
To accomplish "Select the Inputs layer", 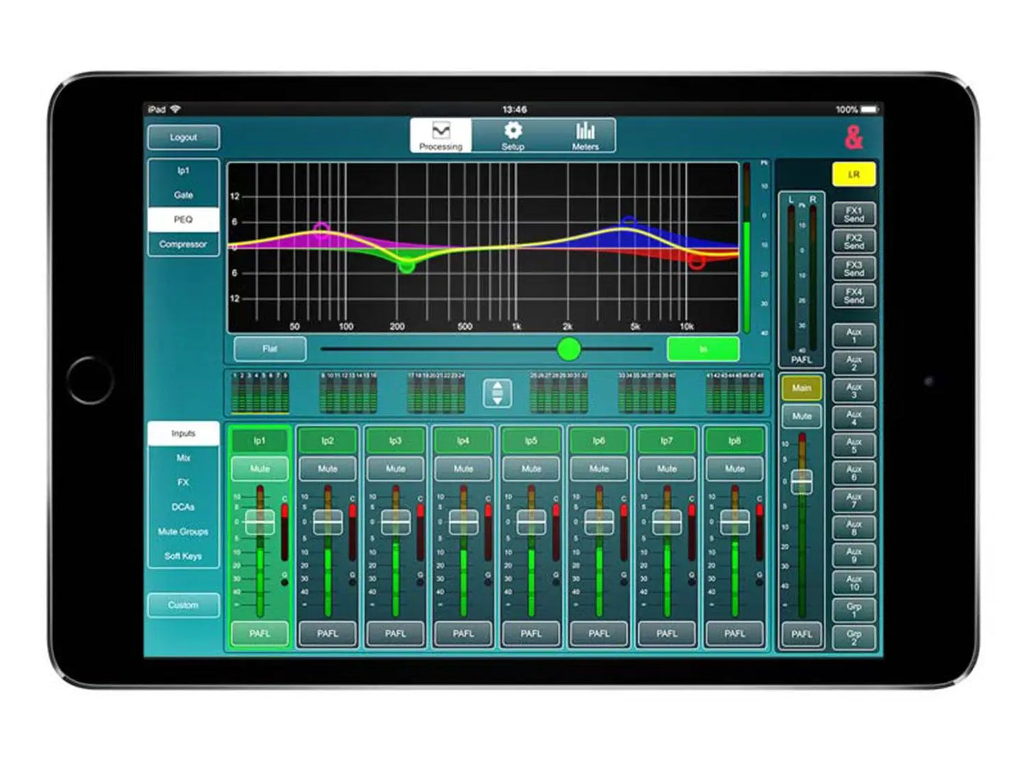I will (183, 433).
